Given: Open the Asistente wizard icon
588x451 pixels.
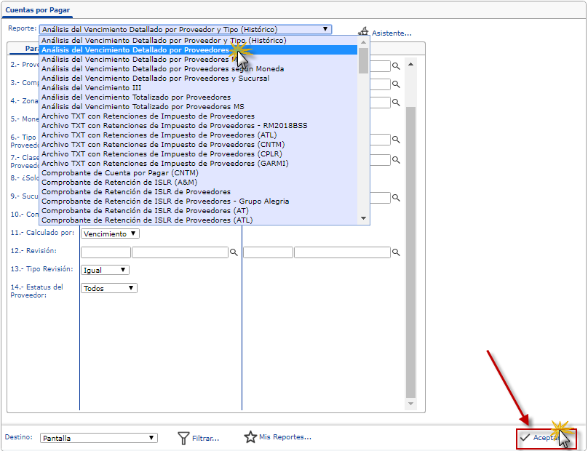Looking at the screenshot, I should tap(364, 33).
